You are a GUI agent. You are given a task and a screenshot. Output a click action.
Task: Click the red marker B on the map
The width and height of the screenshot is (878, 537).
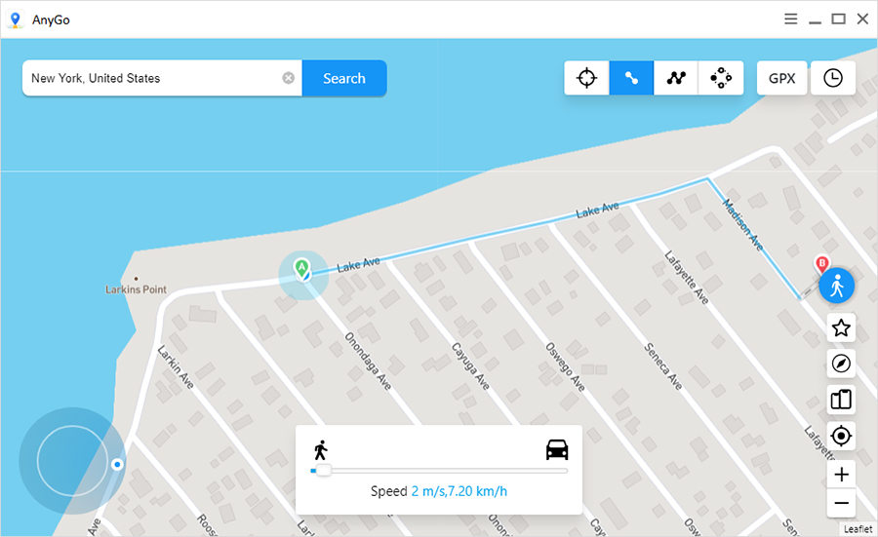(x=821, y=264)
